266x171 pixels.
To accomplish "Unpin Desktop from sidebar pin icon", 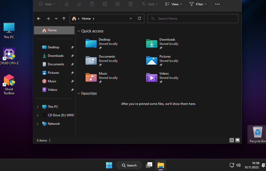I will pyautogui.click(x=72, y=47).
